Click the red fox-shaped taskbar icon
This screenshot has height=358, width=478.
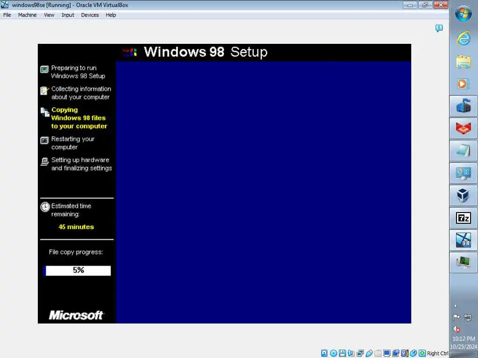(x=464, y=128)
